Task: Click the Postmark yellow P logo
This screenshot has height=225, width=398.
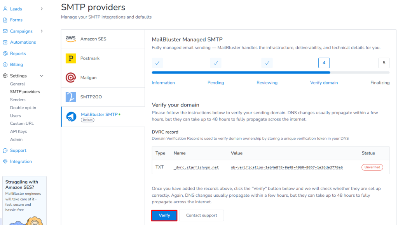Action: pos(71,58)
